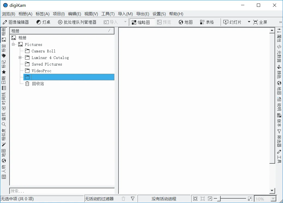
Task: Enter fullscreen mode (全屏)
Action: [260, 22]
